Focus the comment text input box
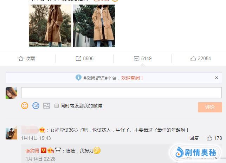Screen dimensions: 226x163 pos(121,93)
